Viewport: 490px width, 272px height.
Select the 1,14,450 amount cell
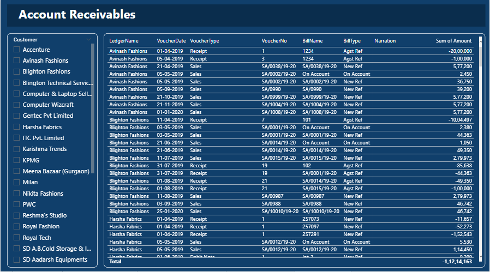(463, 249)
